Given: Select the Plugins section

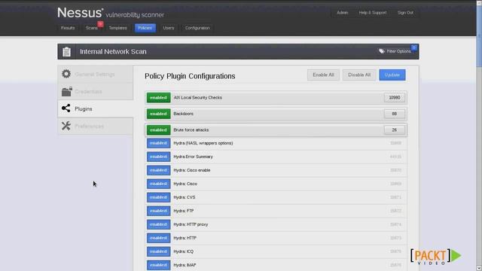Looking at the screenshot, I should coord(96,108).
